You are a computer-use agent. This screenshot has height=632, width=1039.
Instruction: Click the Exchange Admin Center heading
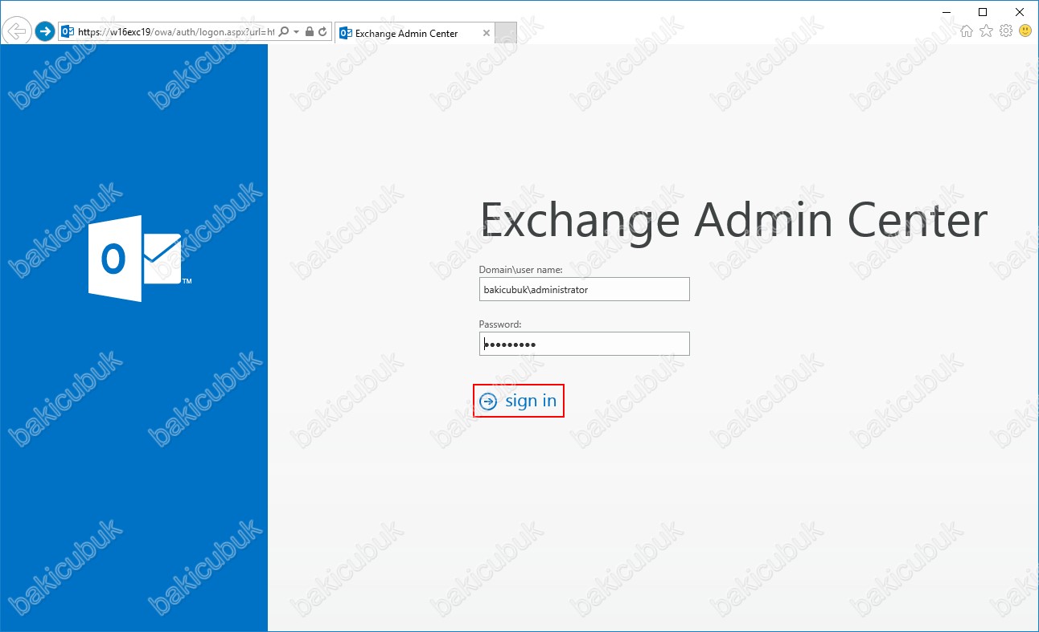733,220
